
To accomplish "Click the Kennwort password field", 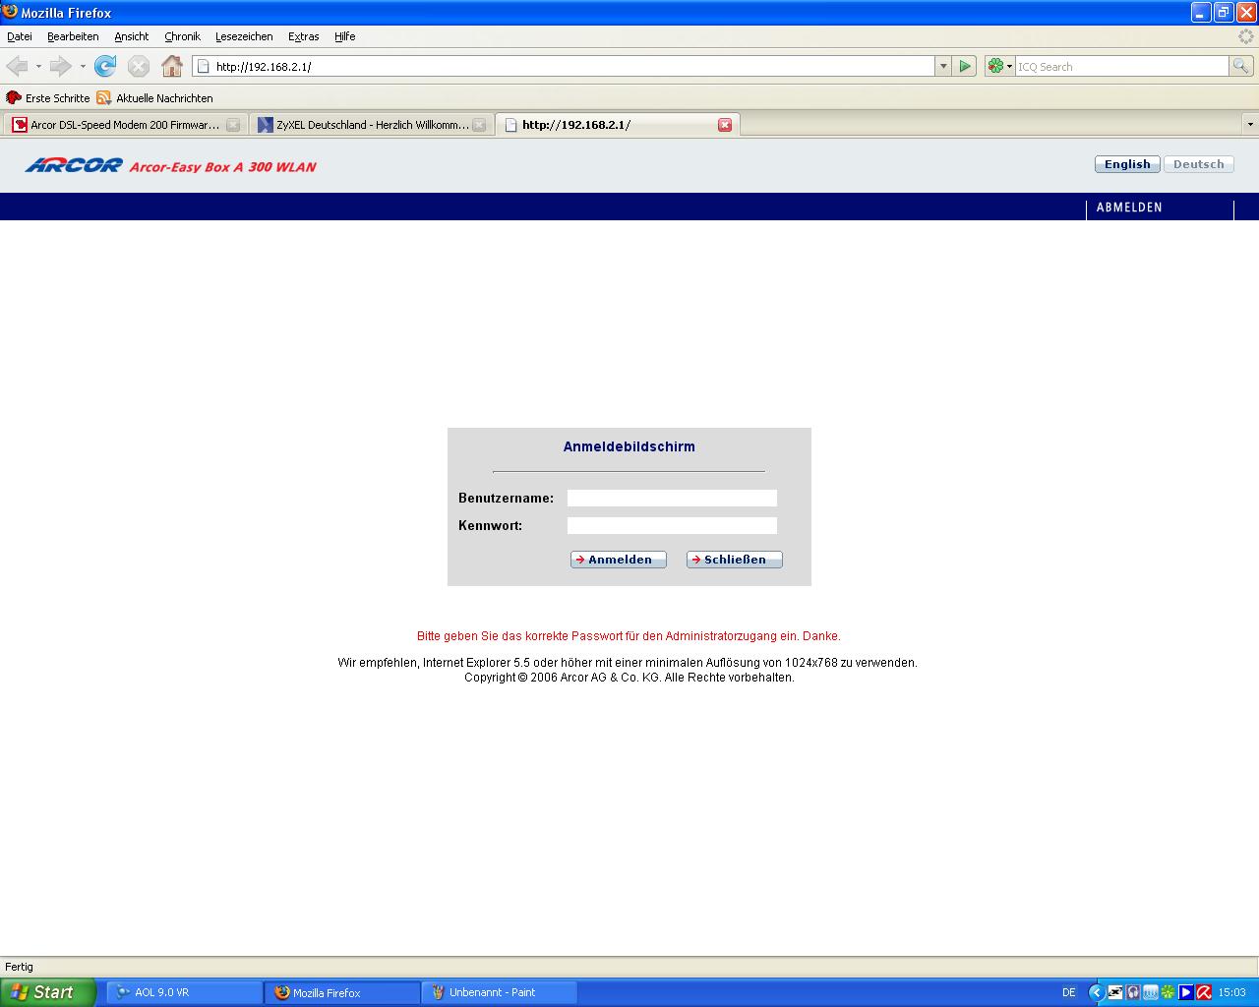I will click(x=672, y=526).
